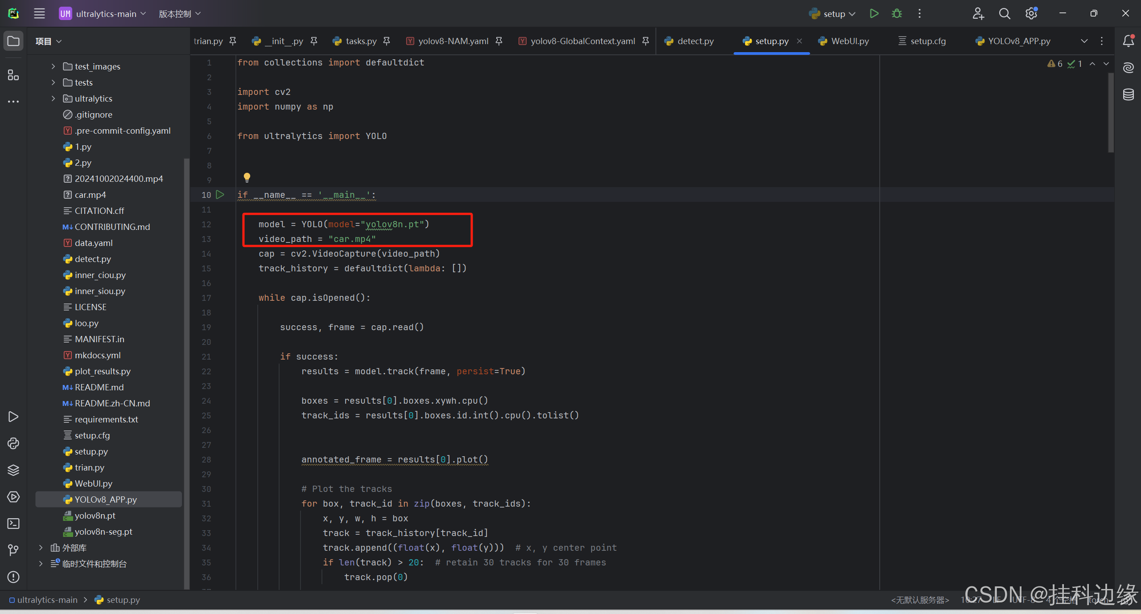Expand the ultralytics folder in tree
Image resolution: width=1141 pixels, height=614 pixels.
(53, 98)
